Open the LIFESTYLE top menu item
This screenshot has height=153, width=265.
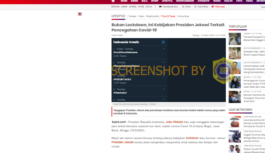[167, 1]
